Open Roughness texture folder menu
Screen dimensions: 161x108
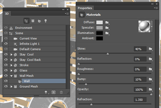[151, 69]
